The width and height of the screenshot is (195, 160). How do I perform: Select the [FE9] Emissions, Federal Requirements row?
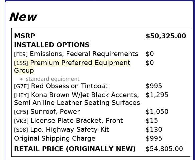[x=100, y=54]
